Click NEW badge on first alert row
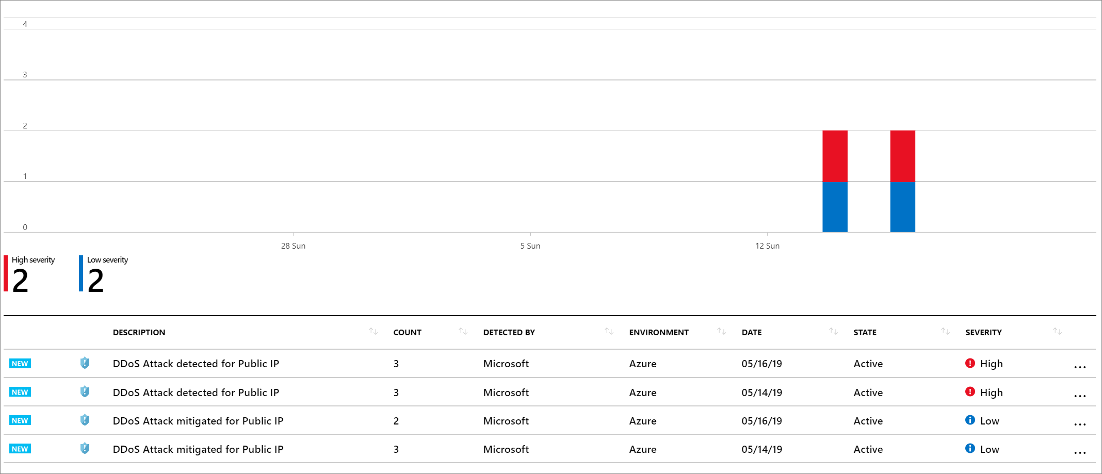 coord(20,364)
